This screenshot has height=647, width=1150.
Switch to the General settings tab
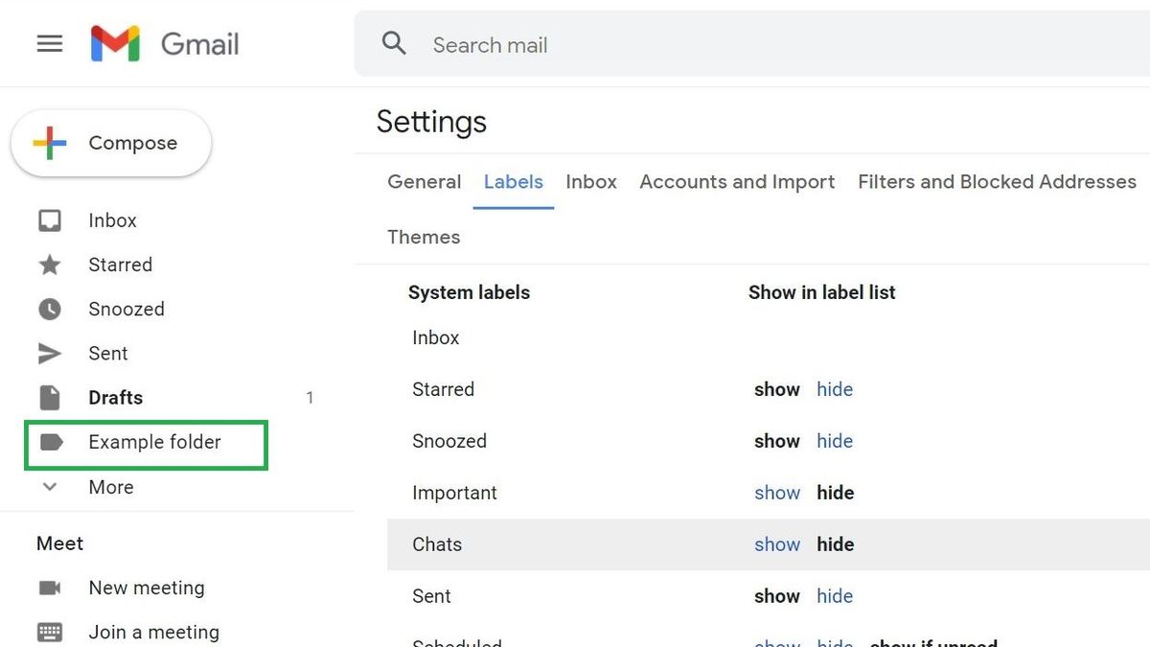click(x=424, y=181)
